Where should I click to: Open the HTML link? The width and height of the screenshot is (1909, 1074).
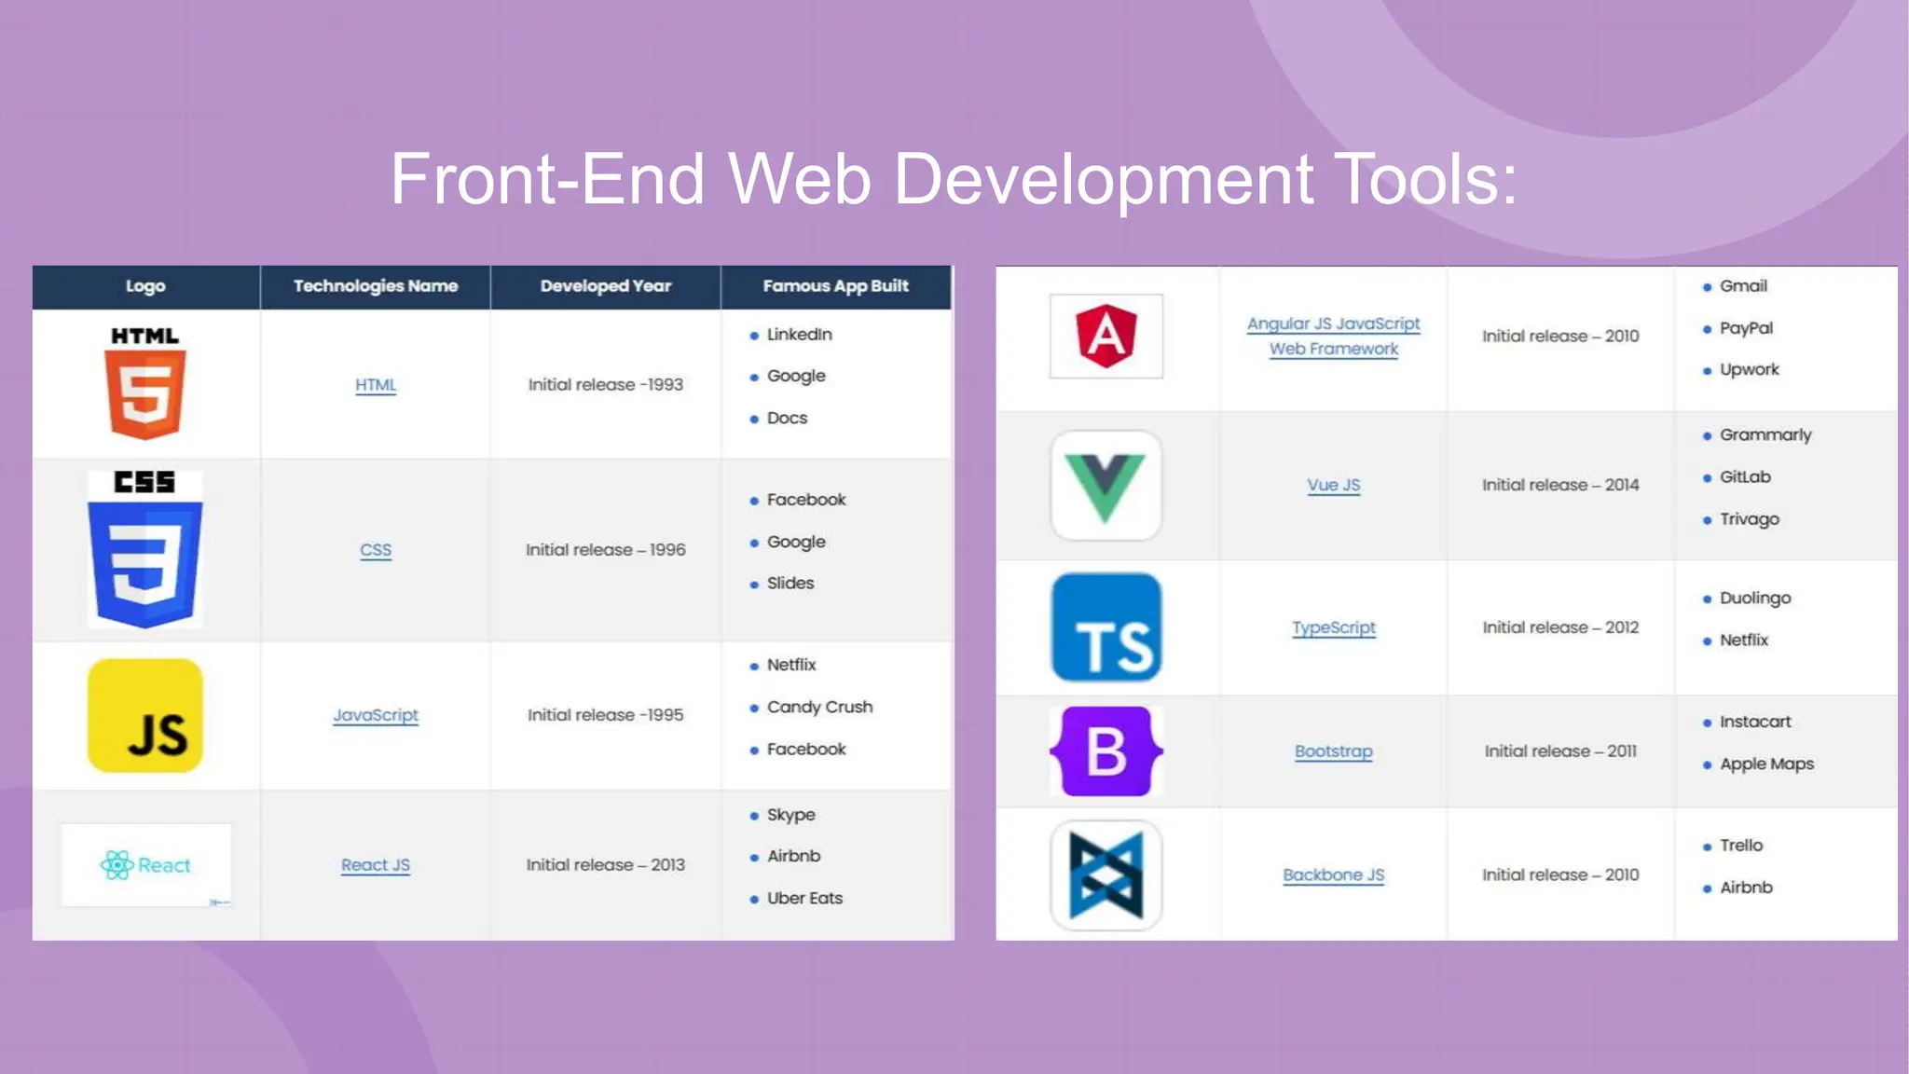click(x=376, y=384)
